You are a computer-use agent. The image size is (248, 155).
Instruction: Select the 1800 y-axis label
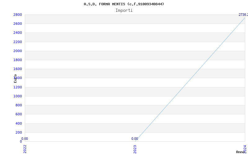pos(18,60)
